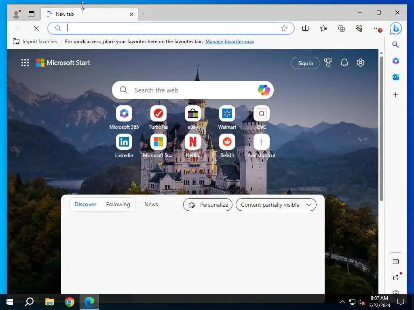Open the TurboTax shortcut

(158, 117)
